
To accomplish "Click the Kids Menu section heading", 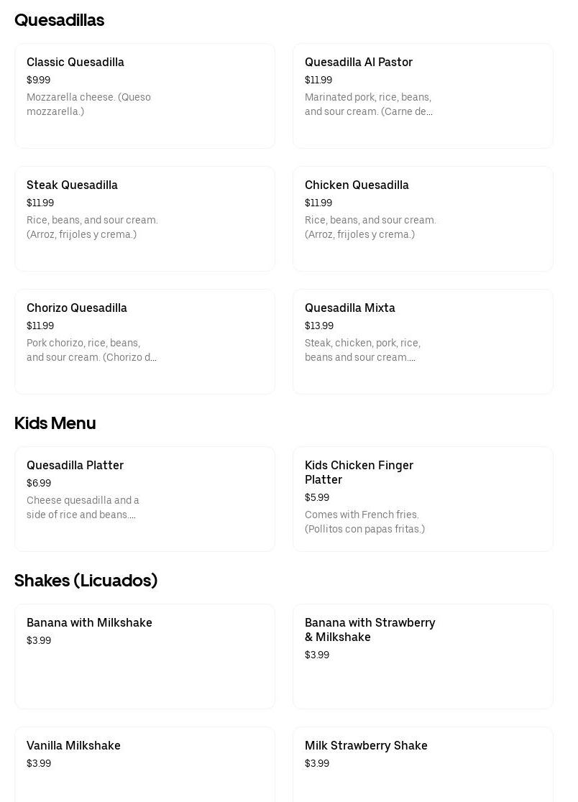I will coord(55,423).
